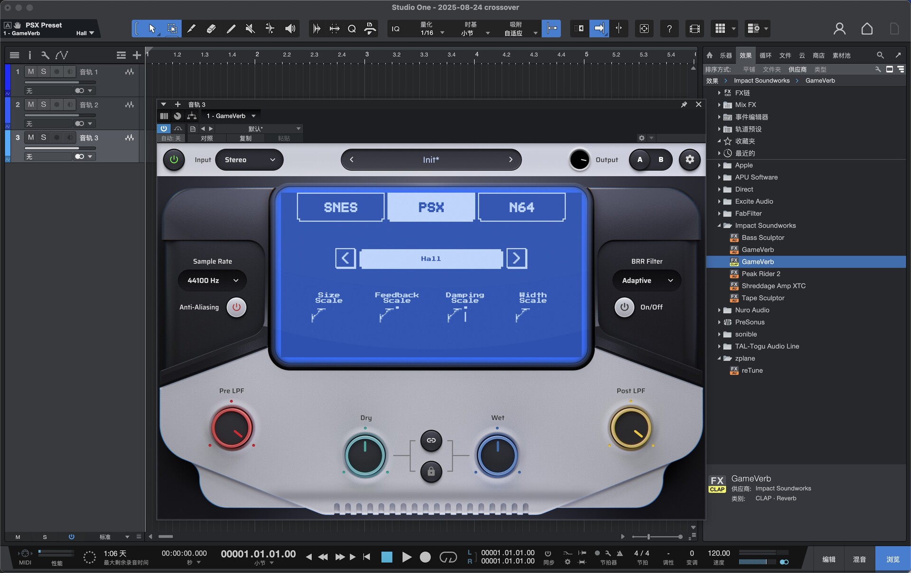Select the A comparison state
This screenshot has width=911, height=573.
coord(640,160)
